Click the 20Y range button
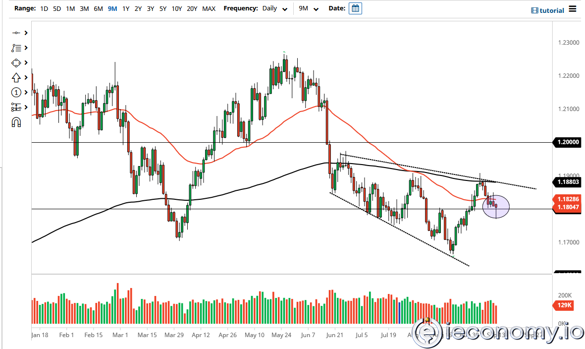Image resolution: width=585 pixels, height=349 pixels. 192,8
